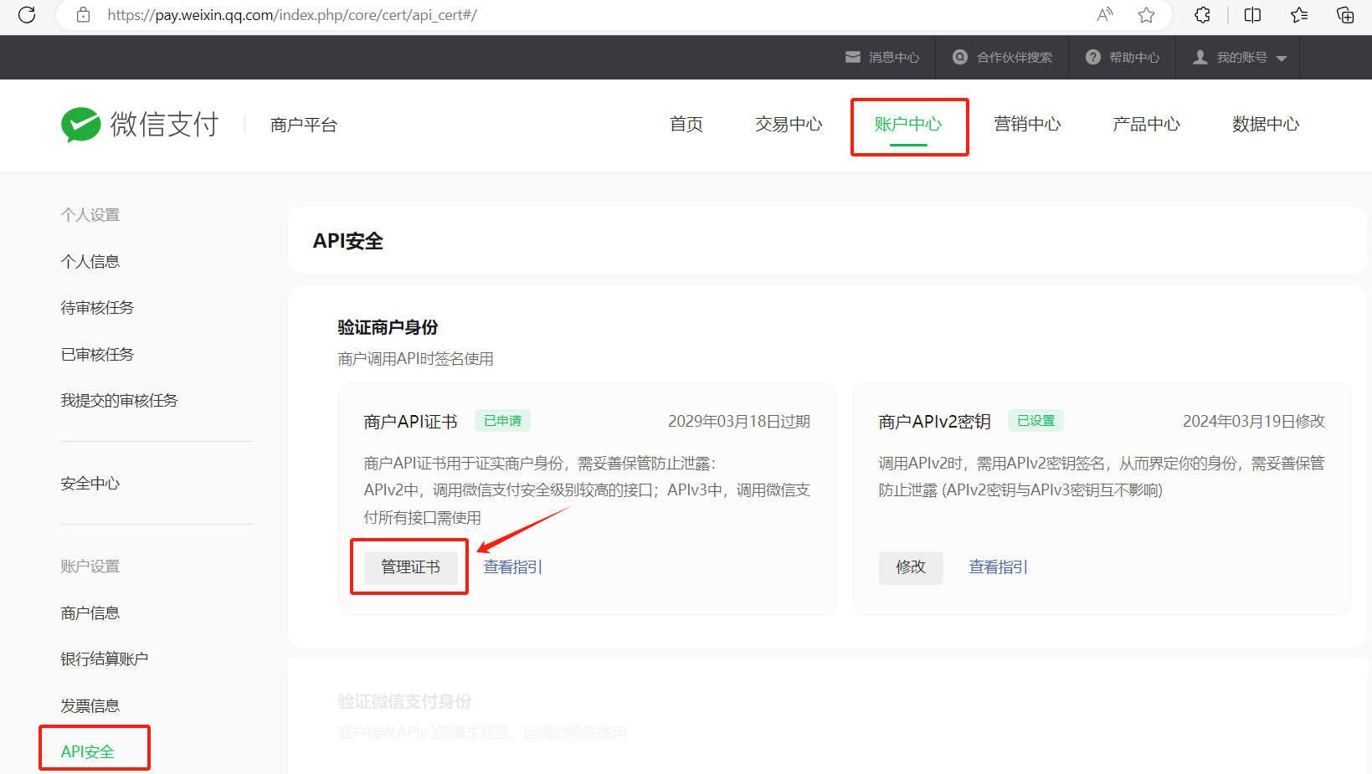Open 银行结算账户 sidebar item
This screenshot has width=1372, height=774.
105,659
